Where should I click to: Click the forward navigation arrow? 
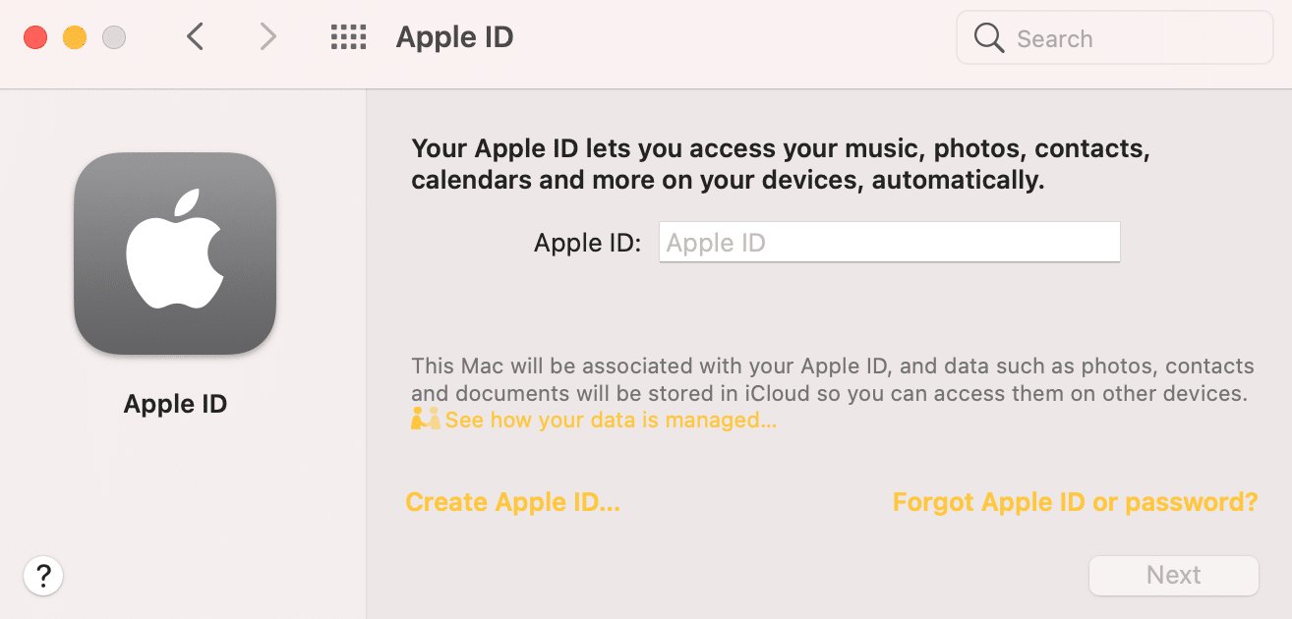tap(266, 36)
